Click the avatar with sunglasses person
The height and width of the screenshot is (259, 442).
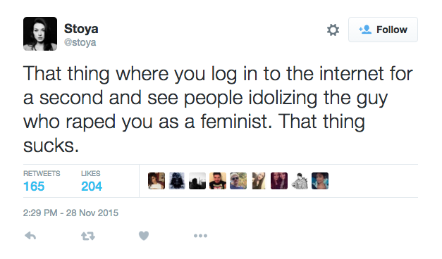point(238,181)
